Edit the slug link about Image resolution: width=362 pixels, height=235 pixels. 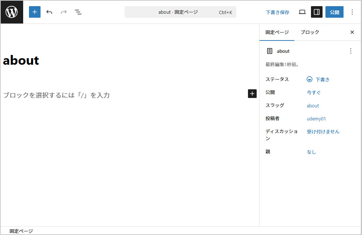click(x=313, y=106)
